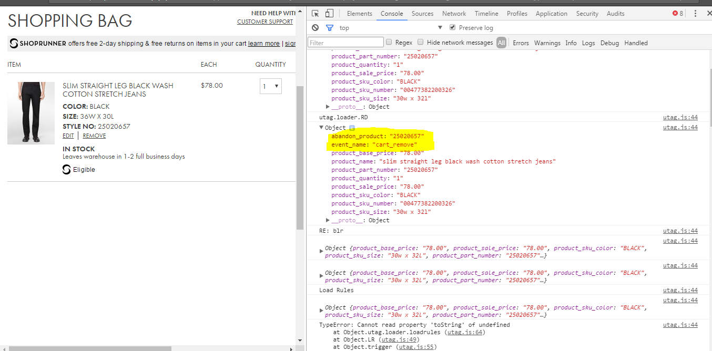Open the Sources tab
The height and width of the screenshot is (351, 712).
point(422,14)
